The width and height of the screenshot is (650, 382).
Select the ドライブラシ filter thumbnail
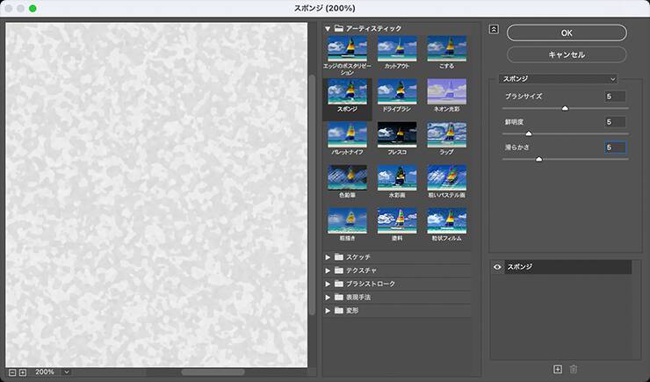pos(396,91)
